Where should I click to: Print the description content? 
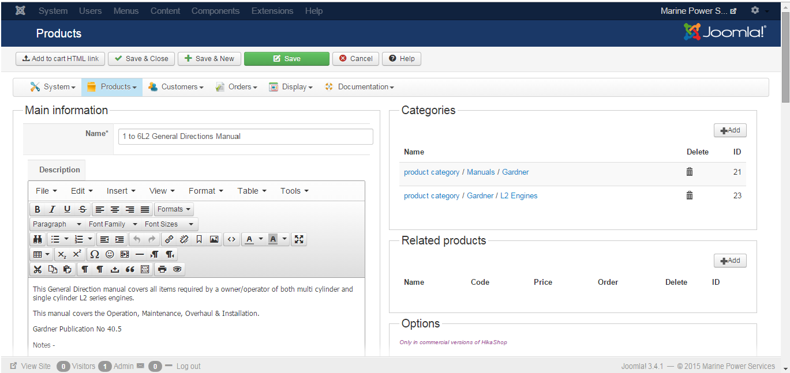pos(162,269)
